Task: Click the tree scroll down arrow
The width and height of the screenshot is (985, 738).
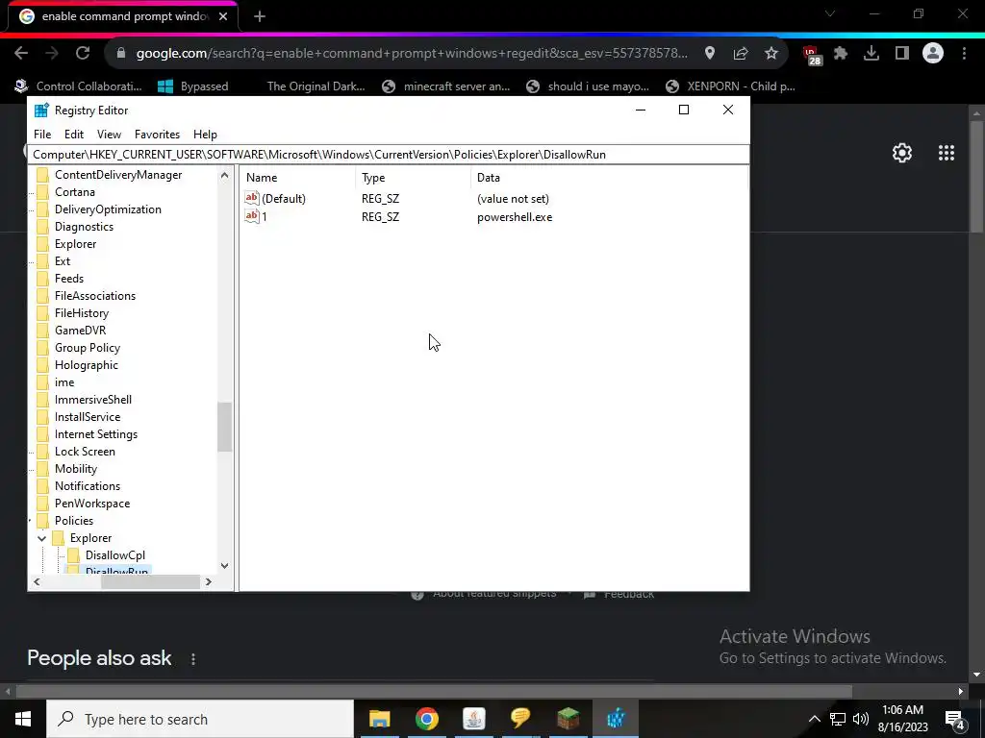Action: click(224, 565)
